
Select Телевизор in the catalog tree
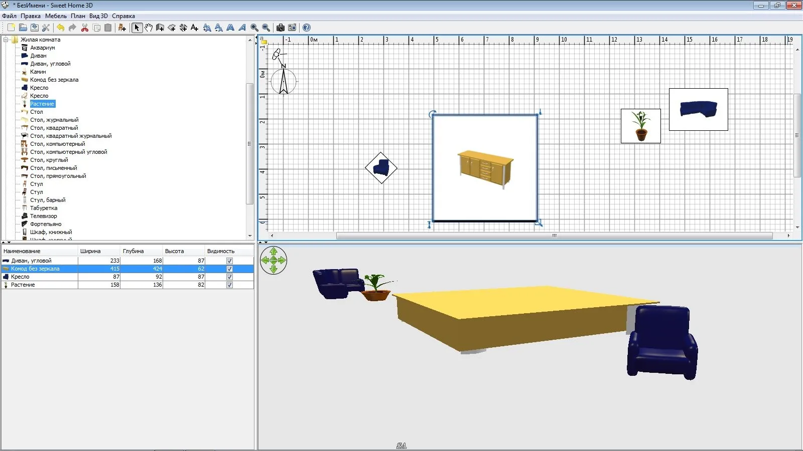point(44,216)
